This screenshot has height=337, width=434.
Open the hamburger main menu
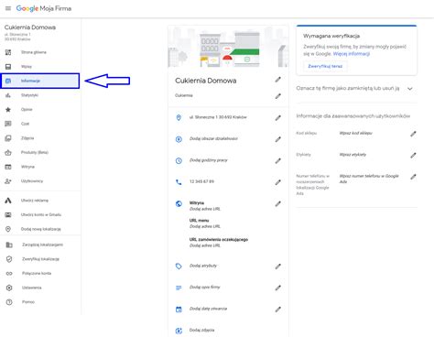[x=8, y=8]
